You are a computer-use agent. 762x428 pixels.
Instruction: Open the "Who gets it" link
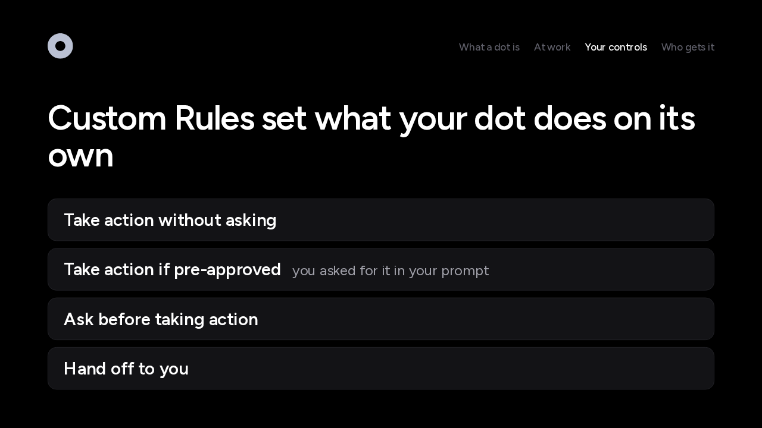(688, 47)
